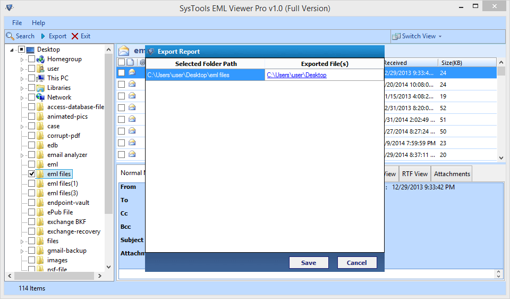510x299 pixels.
Task: Open the C:\Users\user\Desktop exported file link
Action: [296, 75]
